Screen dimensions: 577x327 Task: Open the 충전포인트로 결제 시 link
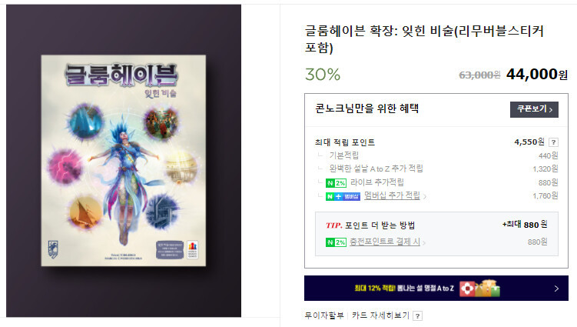click(385, 242)
